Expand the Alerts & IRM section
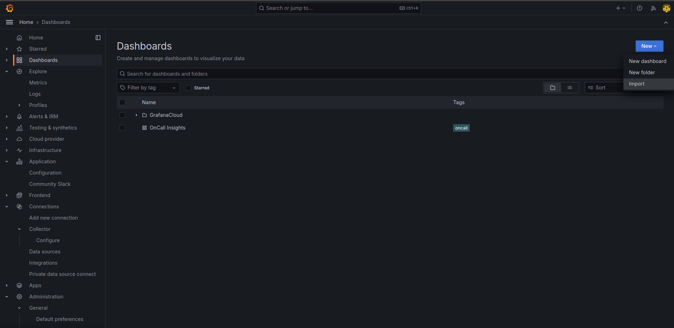Viewport: 674px width, 328px height. point(7,116)
